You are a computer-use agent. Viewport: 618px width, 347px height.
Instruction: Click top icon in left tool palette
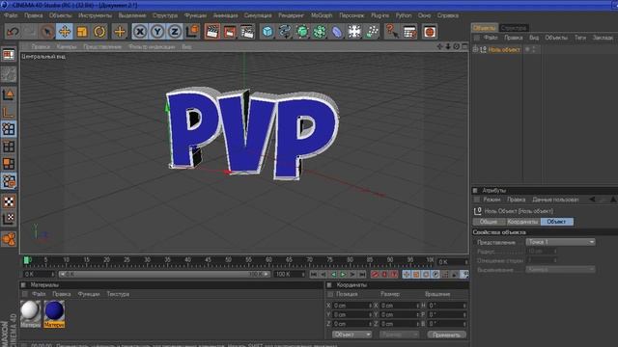[x=9, y=55]
